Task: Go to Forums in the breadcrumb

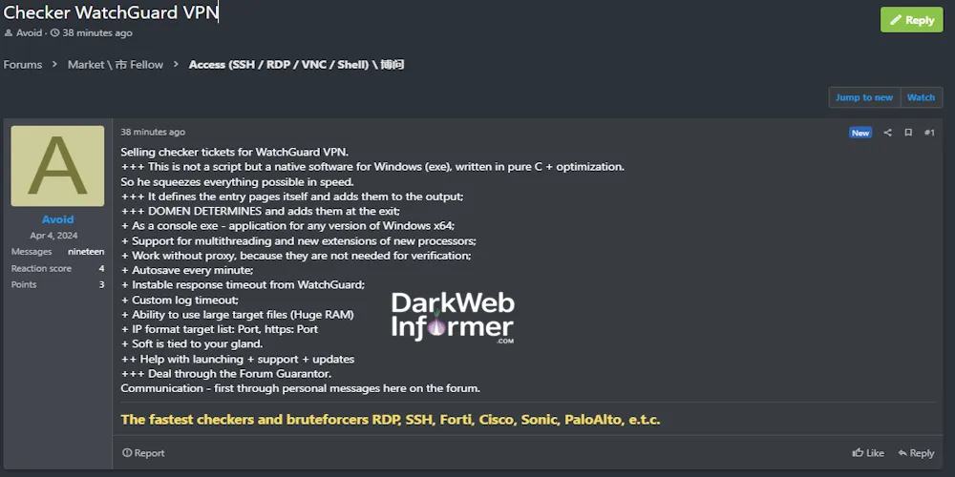Action: coord(23,65)
